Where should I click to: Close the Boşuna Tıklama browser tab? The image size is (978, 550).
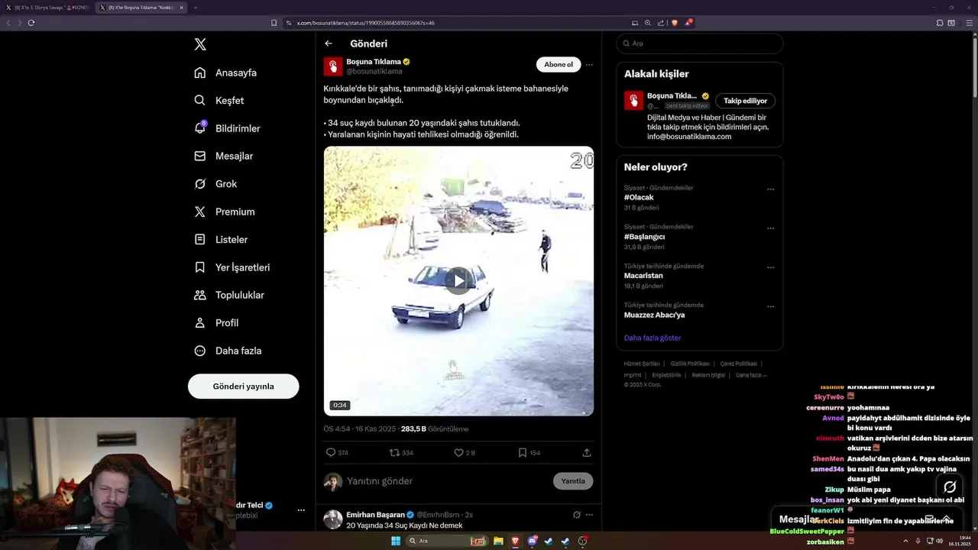coord(181,7)
